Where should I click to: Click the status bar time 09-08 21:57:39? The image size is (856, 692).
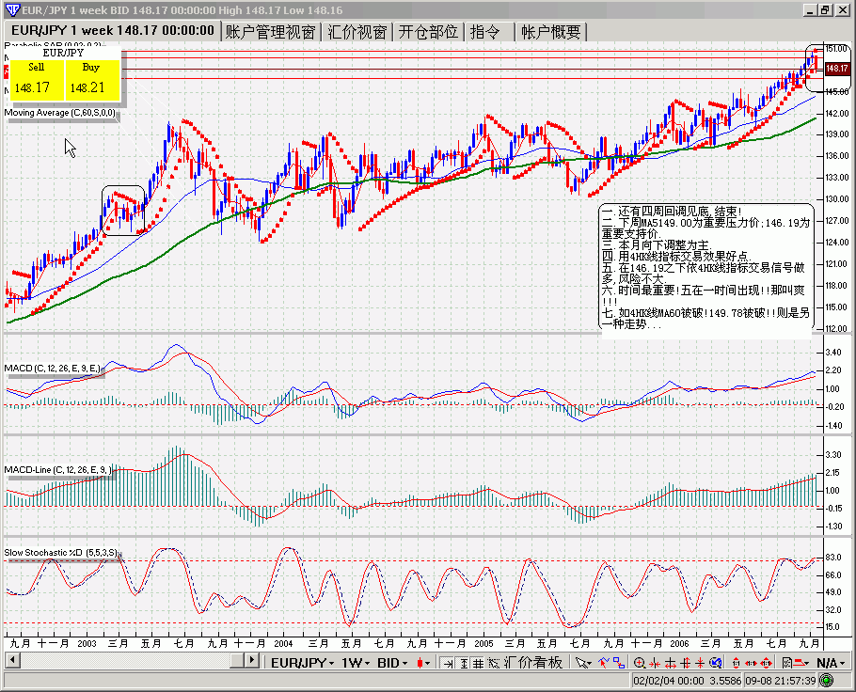coord(780,681)
